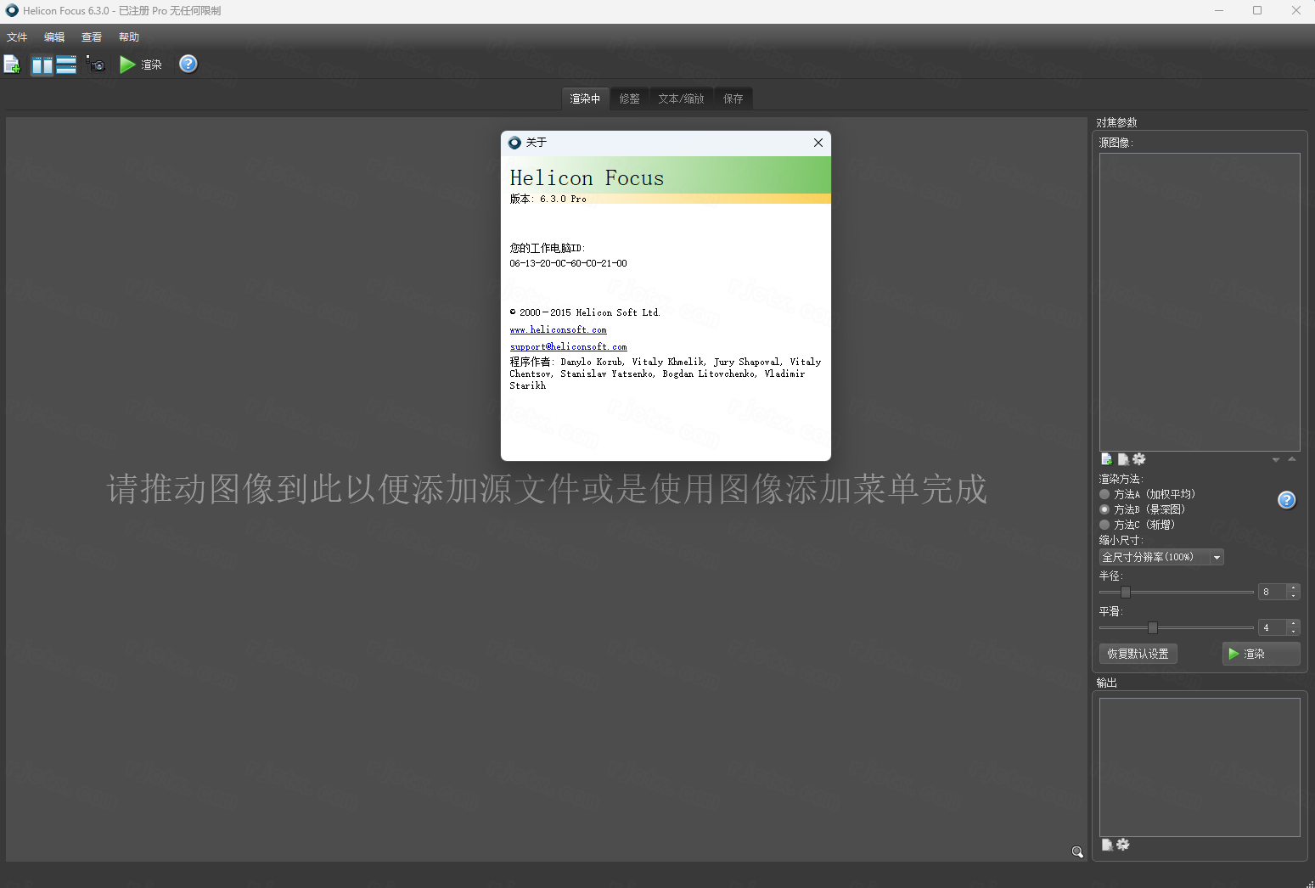Screen dimensions: 1315x888
Task: Close the 关于 dialog
Action: click(818, 143)
